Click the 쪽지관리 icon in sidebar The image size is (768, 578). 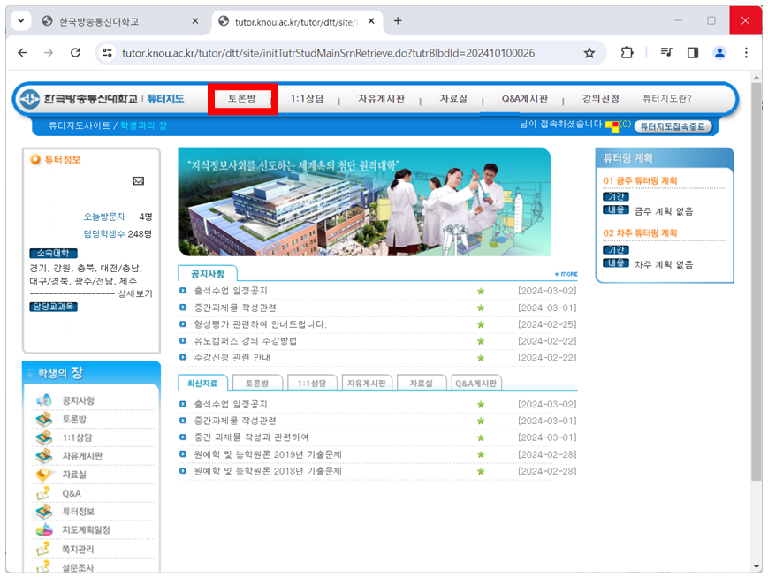pos(43,549)
